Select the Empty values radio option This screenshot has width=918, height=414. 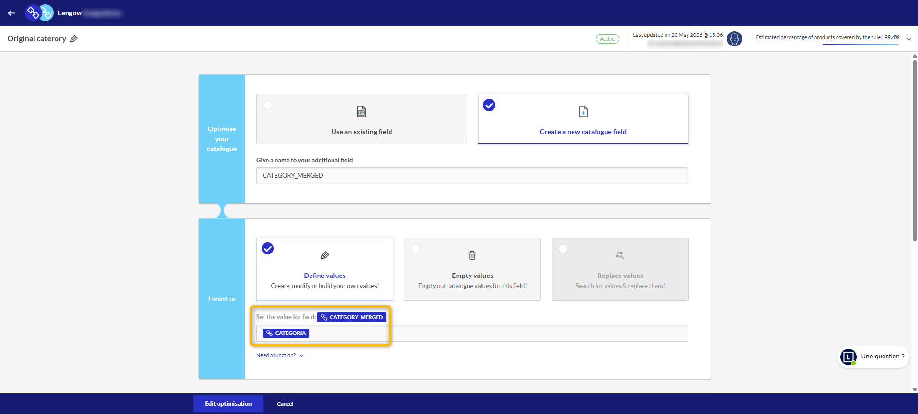click(415, 249)
